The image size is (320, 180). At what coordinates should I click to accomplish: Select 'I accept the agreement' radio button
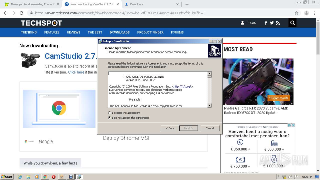[109, 113]
